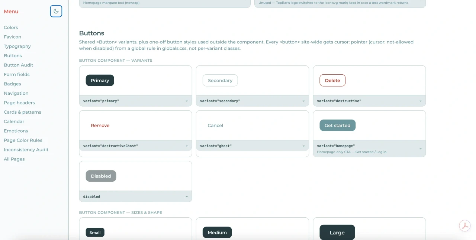Viewport: 476px width, 240px height.
Task: Expand the variant="homepage" code panel
Action: point(369,149)
